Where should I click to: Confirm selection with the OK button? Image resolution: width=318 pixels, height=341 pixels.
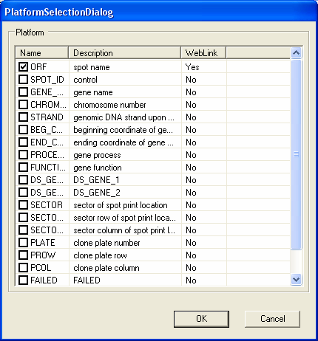[x=201, y=319]
